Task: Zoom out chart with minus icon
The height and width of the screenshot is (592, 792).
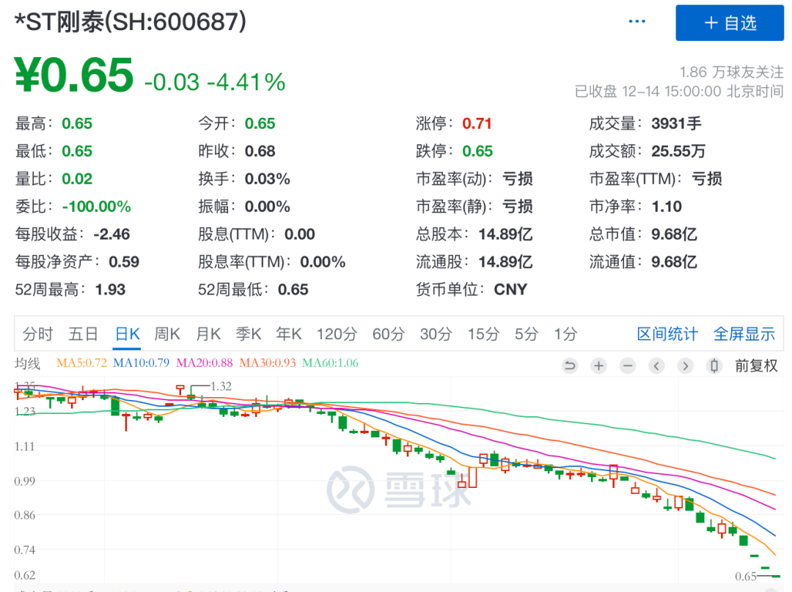Action: [627, 366]
